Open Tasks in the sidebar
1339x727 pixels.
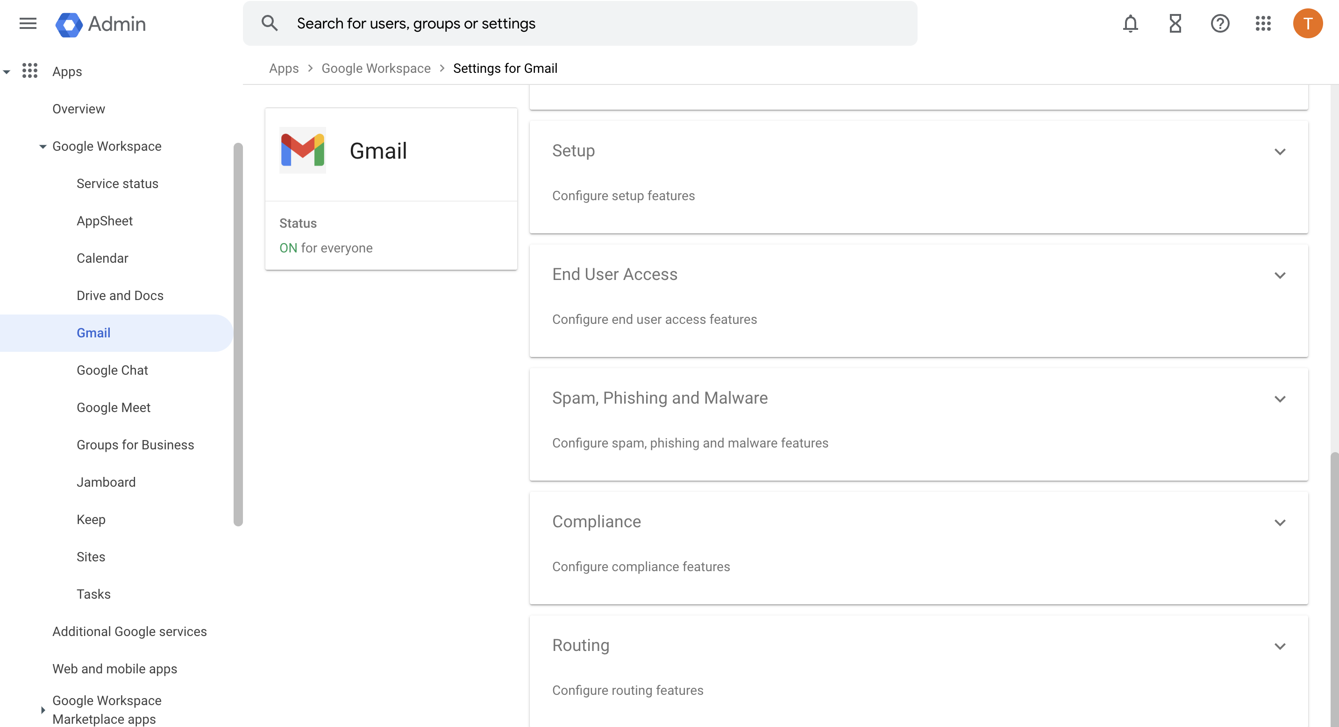pyautogui.click(x=93, y=594)
